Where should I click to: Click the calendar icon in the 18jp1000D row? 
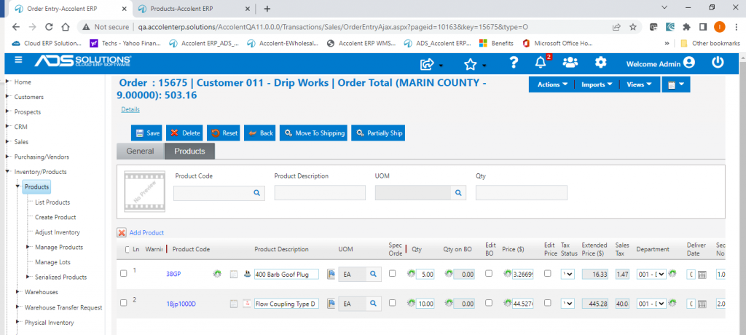point(702,304)
